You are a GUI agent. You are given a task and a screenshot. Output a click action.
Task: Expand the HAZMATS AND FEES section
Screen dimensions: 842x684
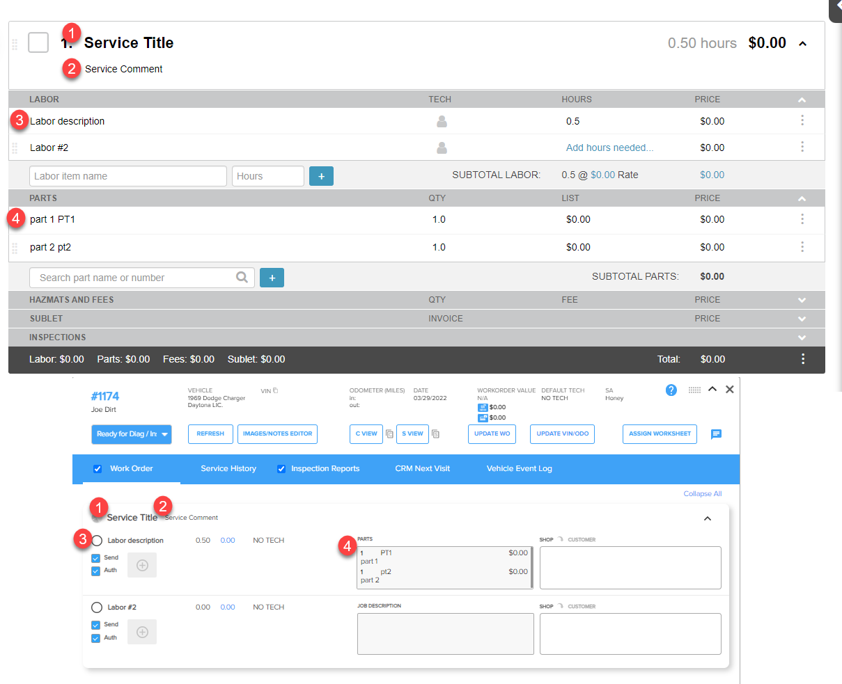tap(802, 300)
